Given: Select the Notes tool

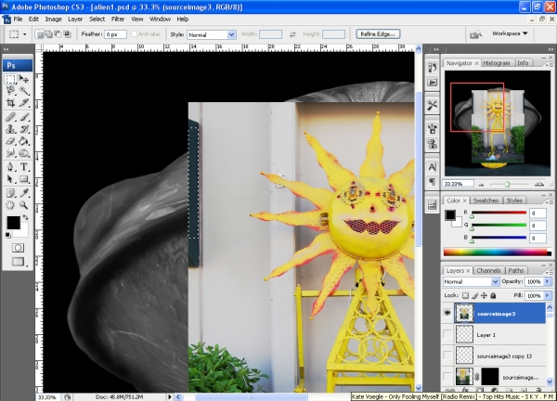Looking at the screenshot, I should pyautogui.click(x=10, y=192).
